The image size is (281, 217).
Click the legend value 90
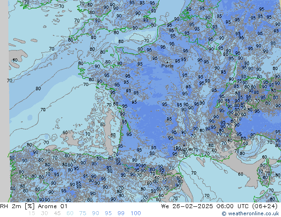click(95, 213)
